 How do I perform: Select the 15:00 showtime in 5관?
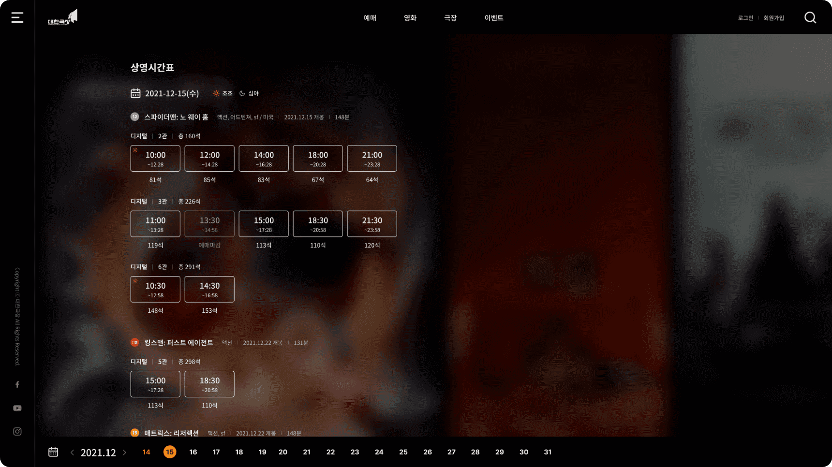[x=155, y=384]
